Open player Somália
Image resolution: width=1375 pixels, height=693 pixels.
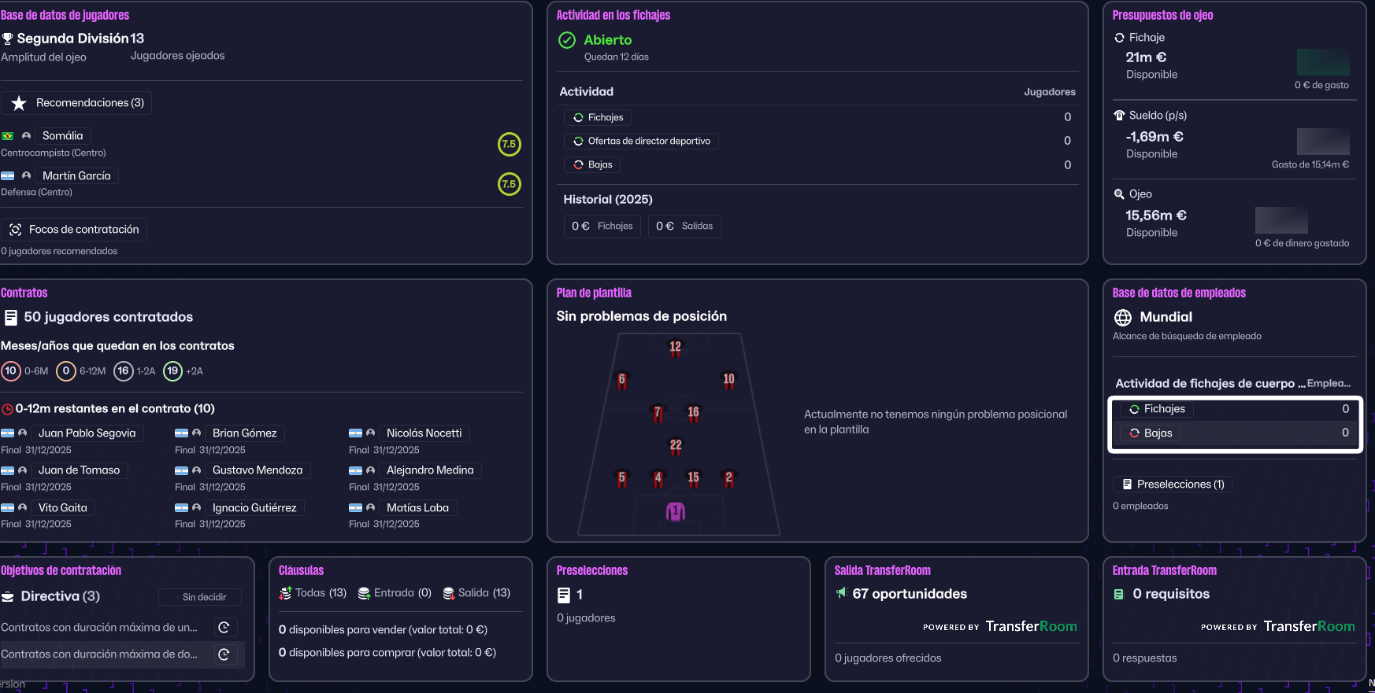[x=62, y=136]
